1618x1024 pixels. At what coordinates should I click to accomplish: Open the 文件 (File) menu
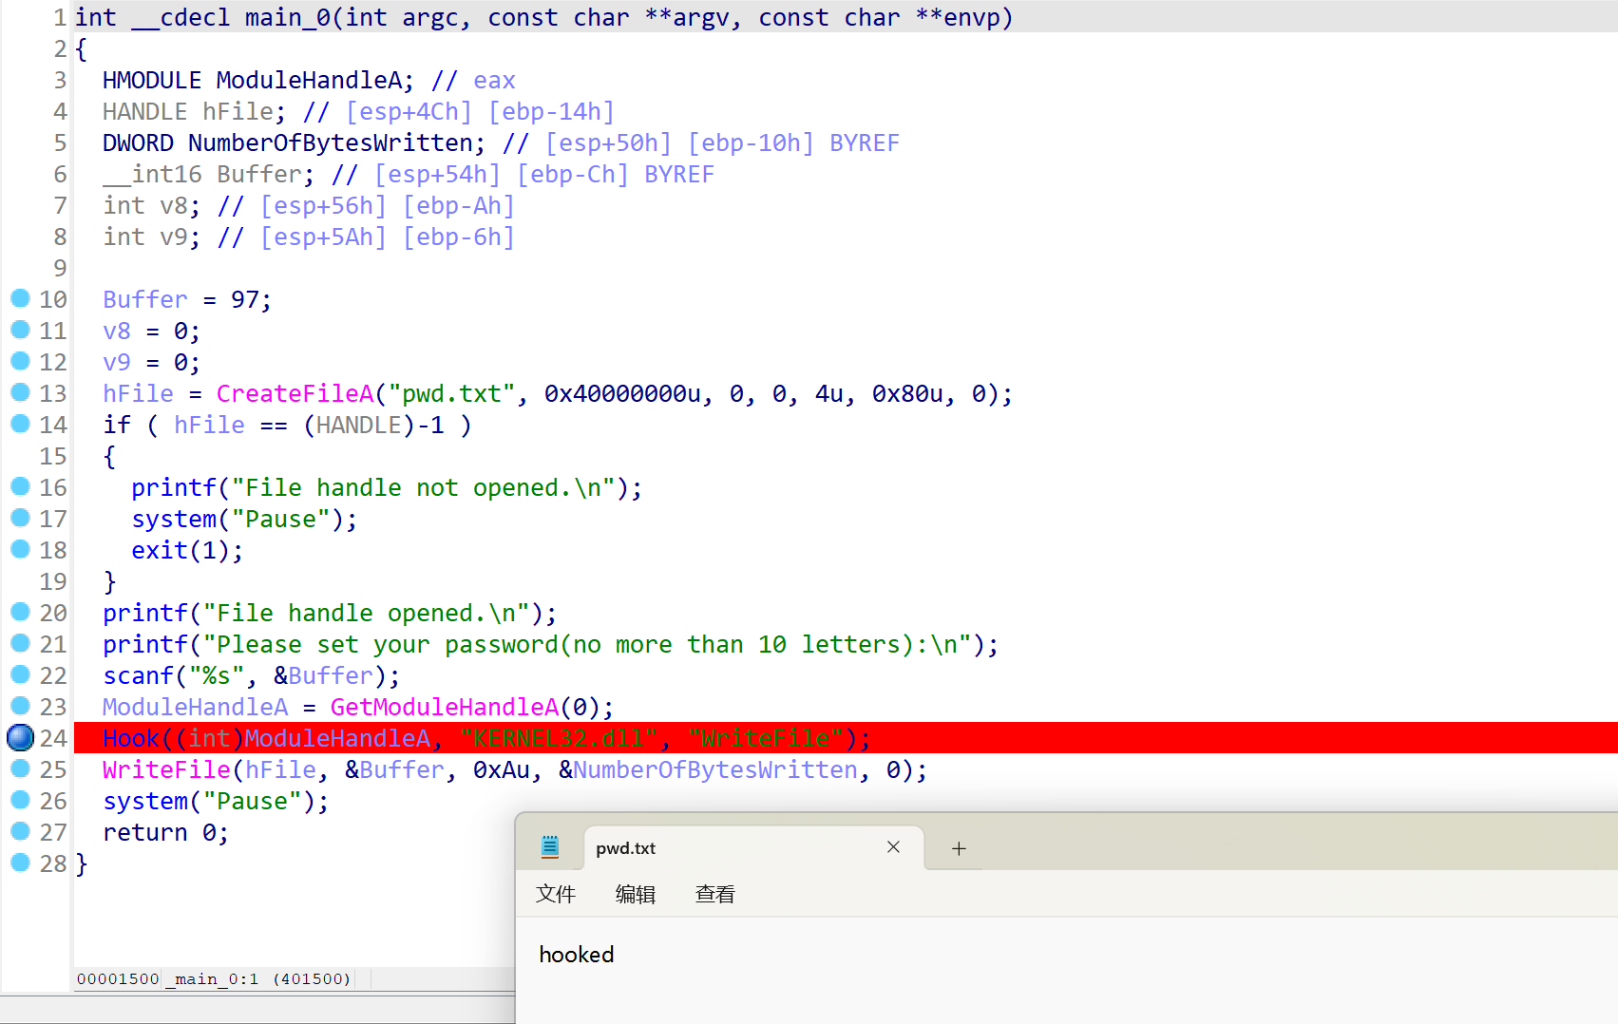[556, 894]
